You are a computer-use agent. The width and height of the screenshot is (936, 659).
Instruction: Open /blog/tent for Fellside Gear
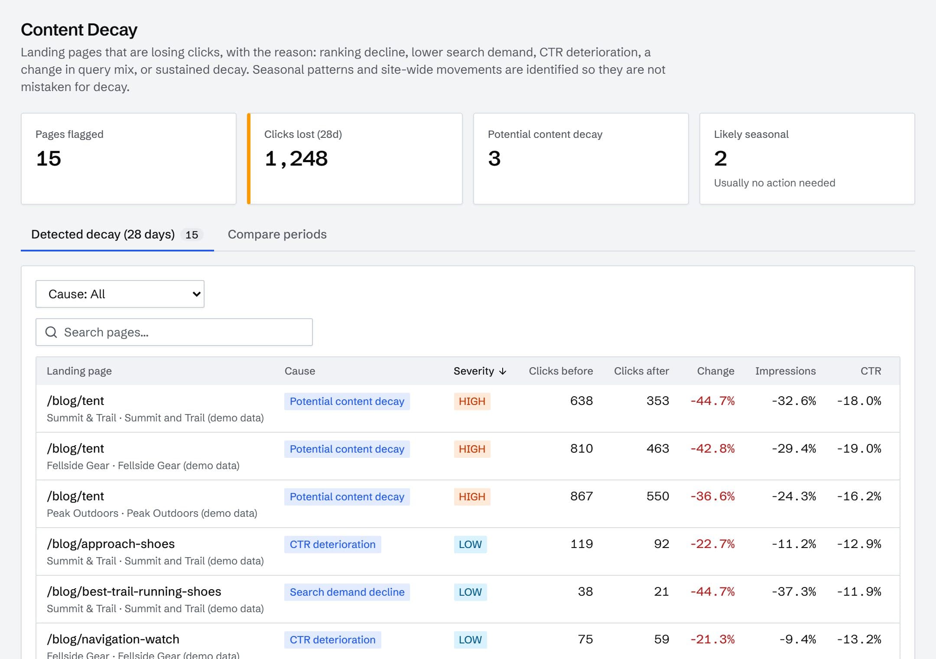(x=75, y=449)
